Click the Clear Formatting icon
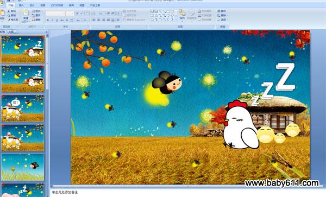The image size is (326, 197). pyautogui.click(x=87, y=14)
